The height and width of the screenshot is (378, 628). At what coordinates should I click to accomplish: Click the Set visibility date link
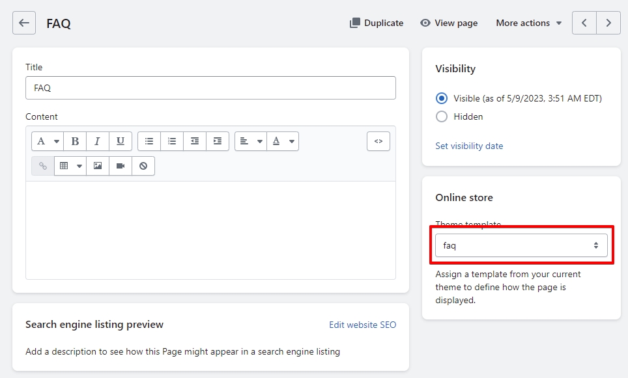(469, 146)
